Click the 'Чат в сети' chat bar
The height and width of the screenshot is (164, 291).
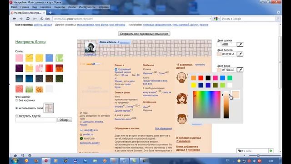(x=252, y=151)
